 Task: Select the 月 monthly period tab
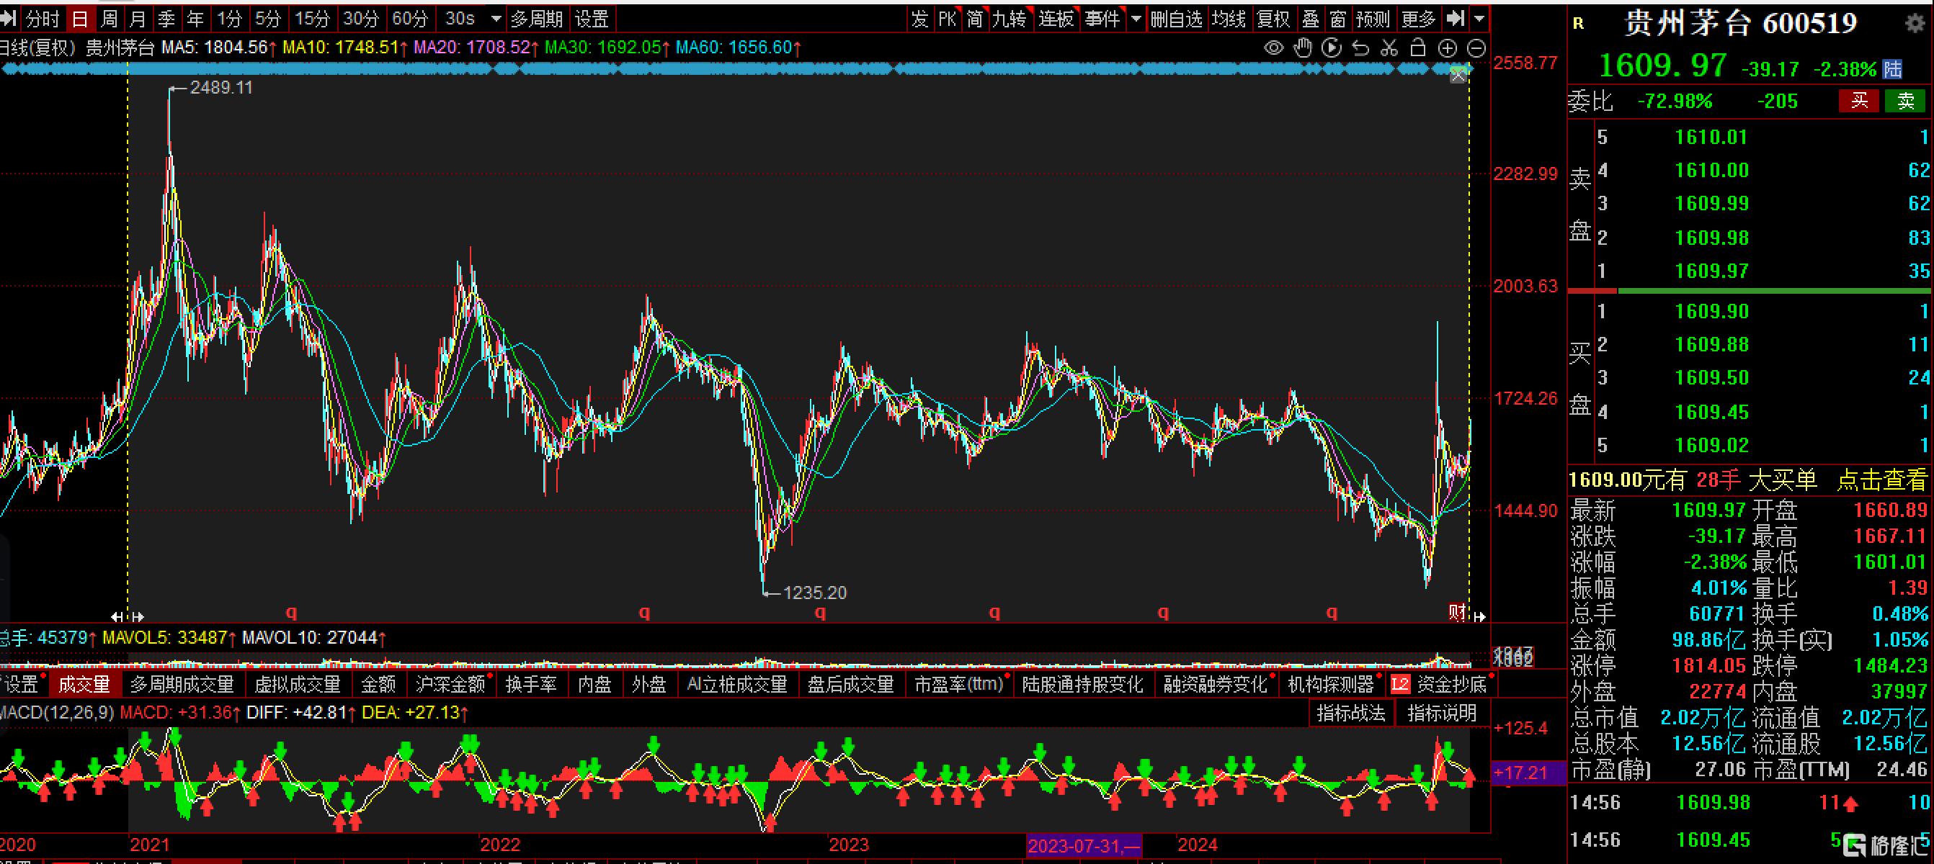pos(138,19)
